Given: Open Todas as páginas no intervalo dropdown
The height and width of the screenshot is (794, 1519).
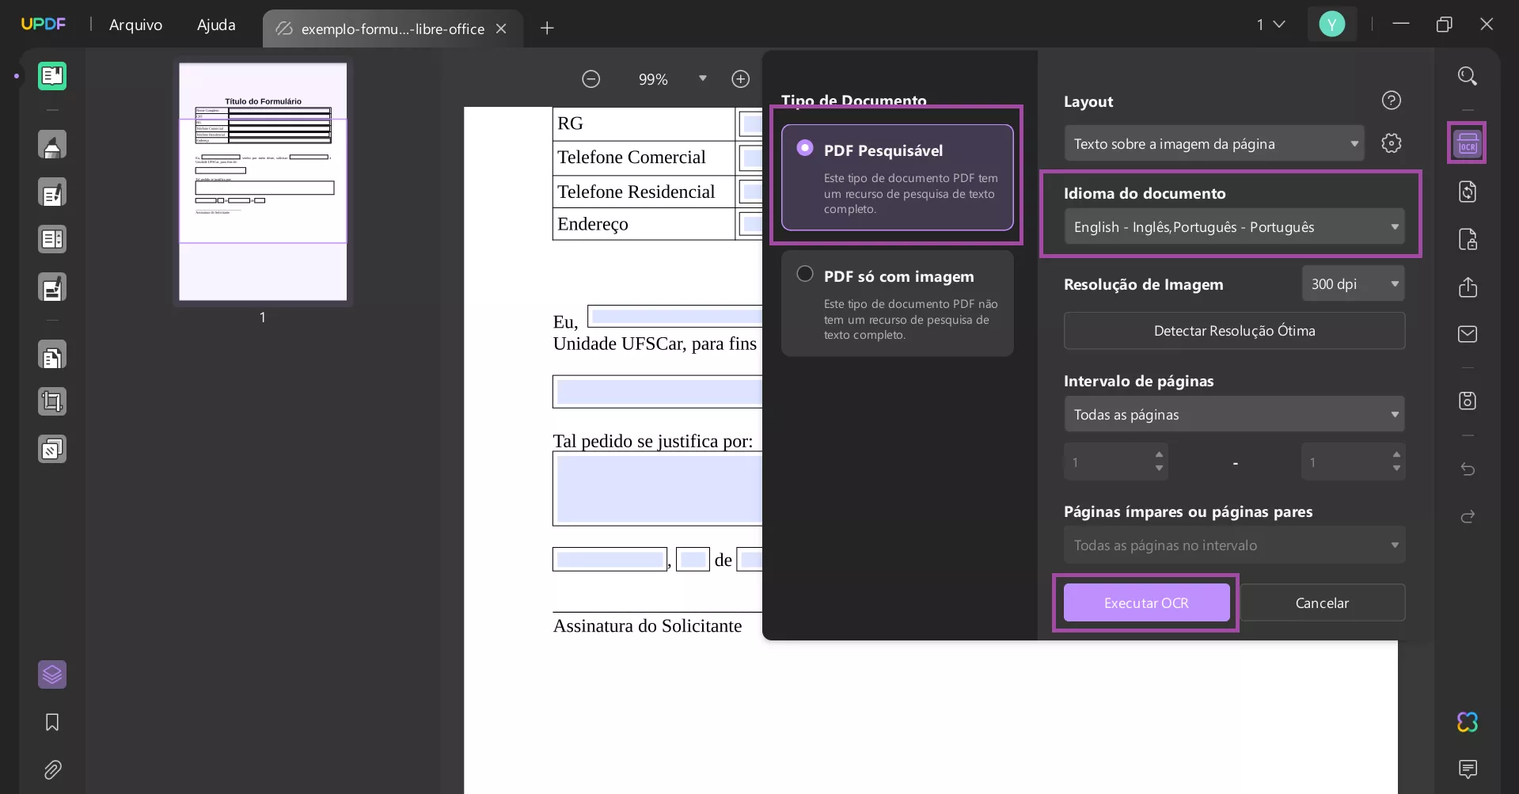Looking at the screenshot, I should 1234,545.
